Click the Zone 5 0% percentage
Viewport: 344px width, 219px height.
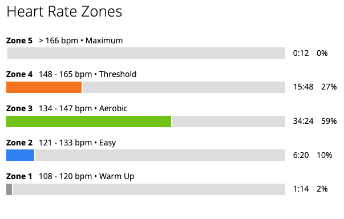coord(322,53)
